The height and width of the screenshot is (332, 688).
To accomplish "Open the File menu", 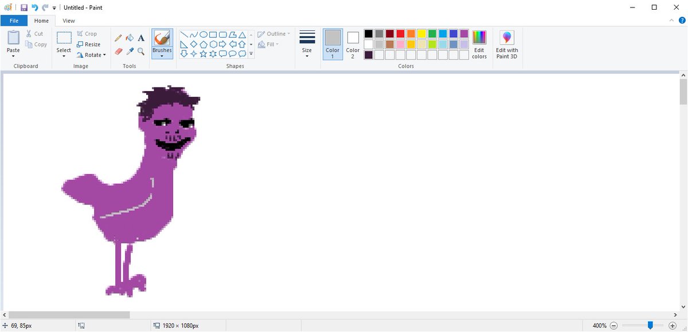I will (14, 21).
